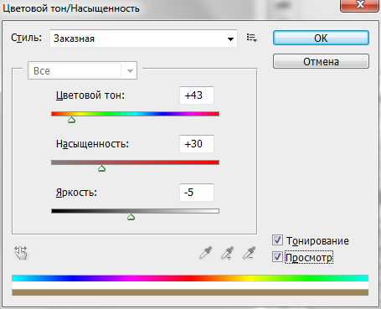Click the upper rainbow spectrum strip at bottom
The image size is (381, 309).
pyautogui.click(x=190, y=278)
